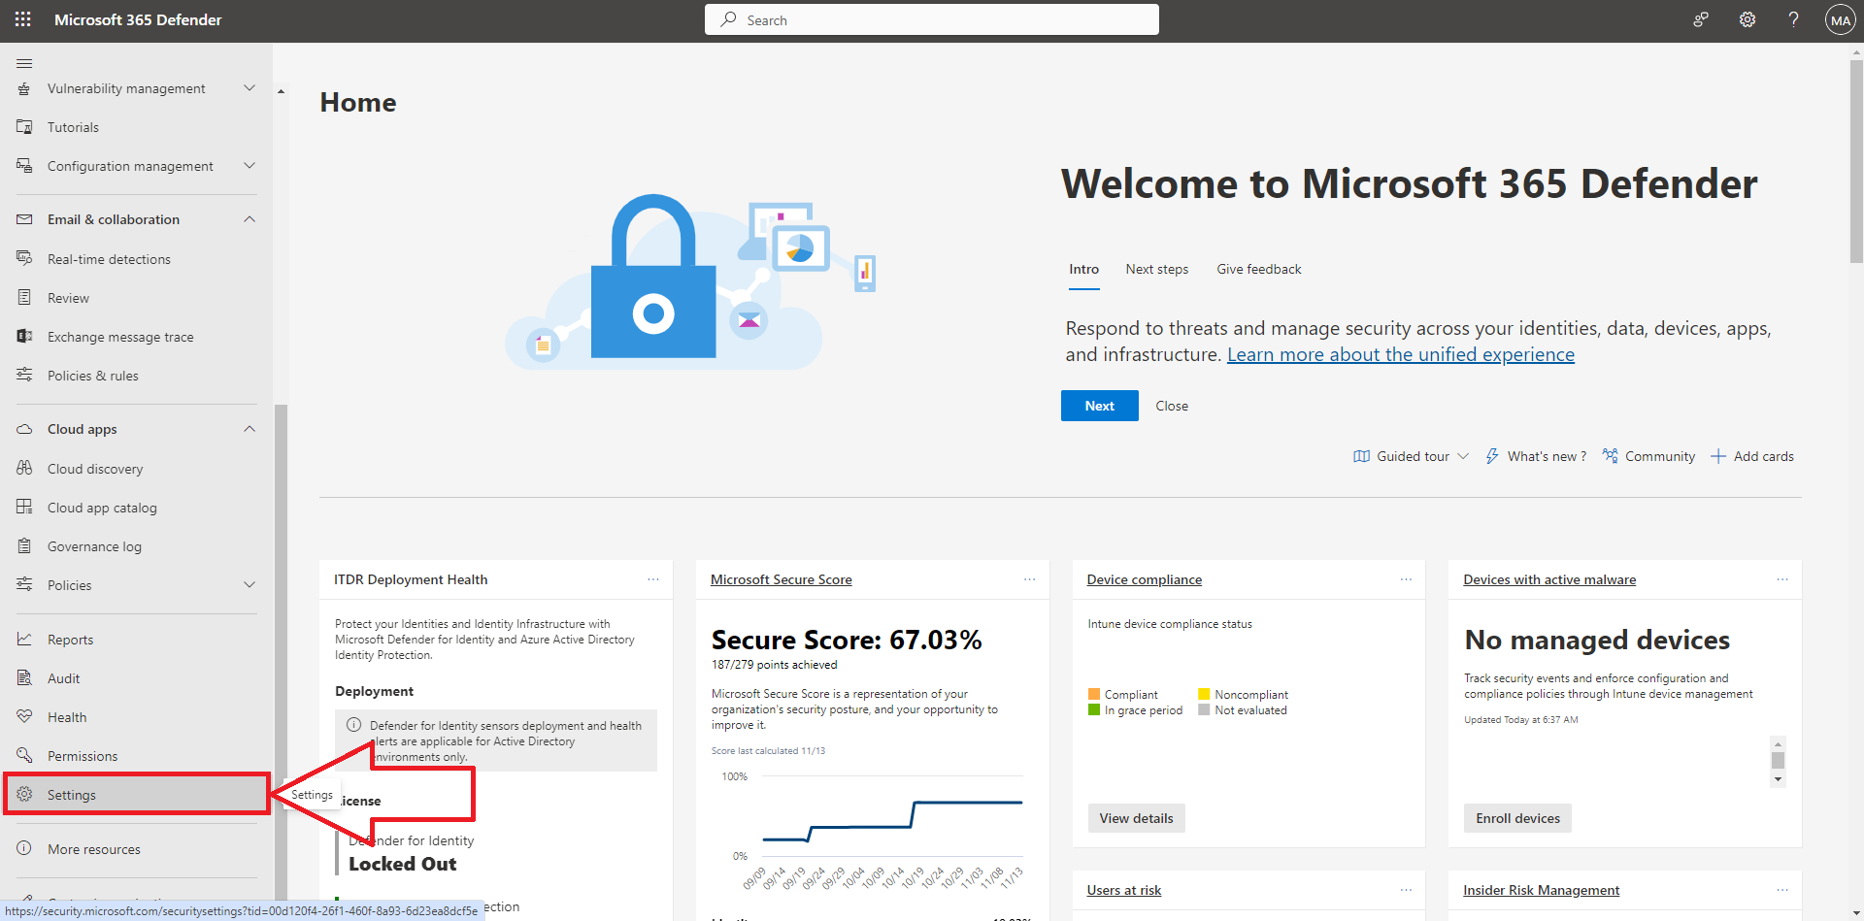Open Exchange message trace in sidebar
Viewport: 1864px width, 921px height.
click(120, 337)
